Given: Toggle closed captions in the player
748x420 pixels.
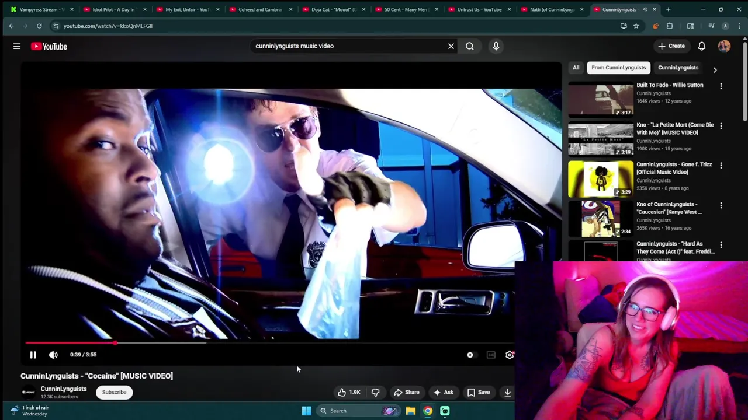Looking at the screenshot, I should coord(491,355).
